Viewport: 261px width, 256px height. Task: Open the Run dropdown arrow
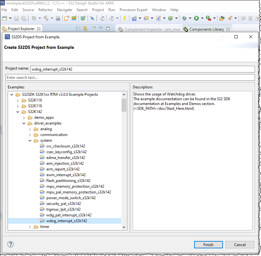tap(202, 18)
